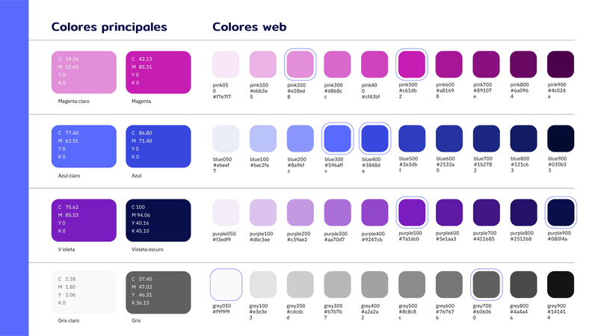The image size is (598, 336).
Task: Click the Magenta claro color card
Action: [84, 72]
